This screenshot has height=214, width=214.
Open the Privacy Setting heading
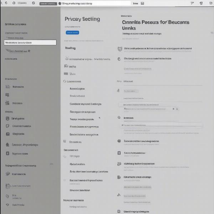(82, 19)
